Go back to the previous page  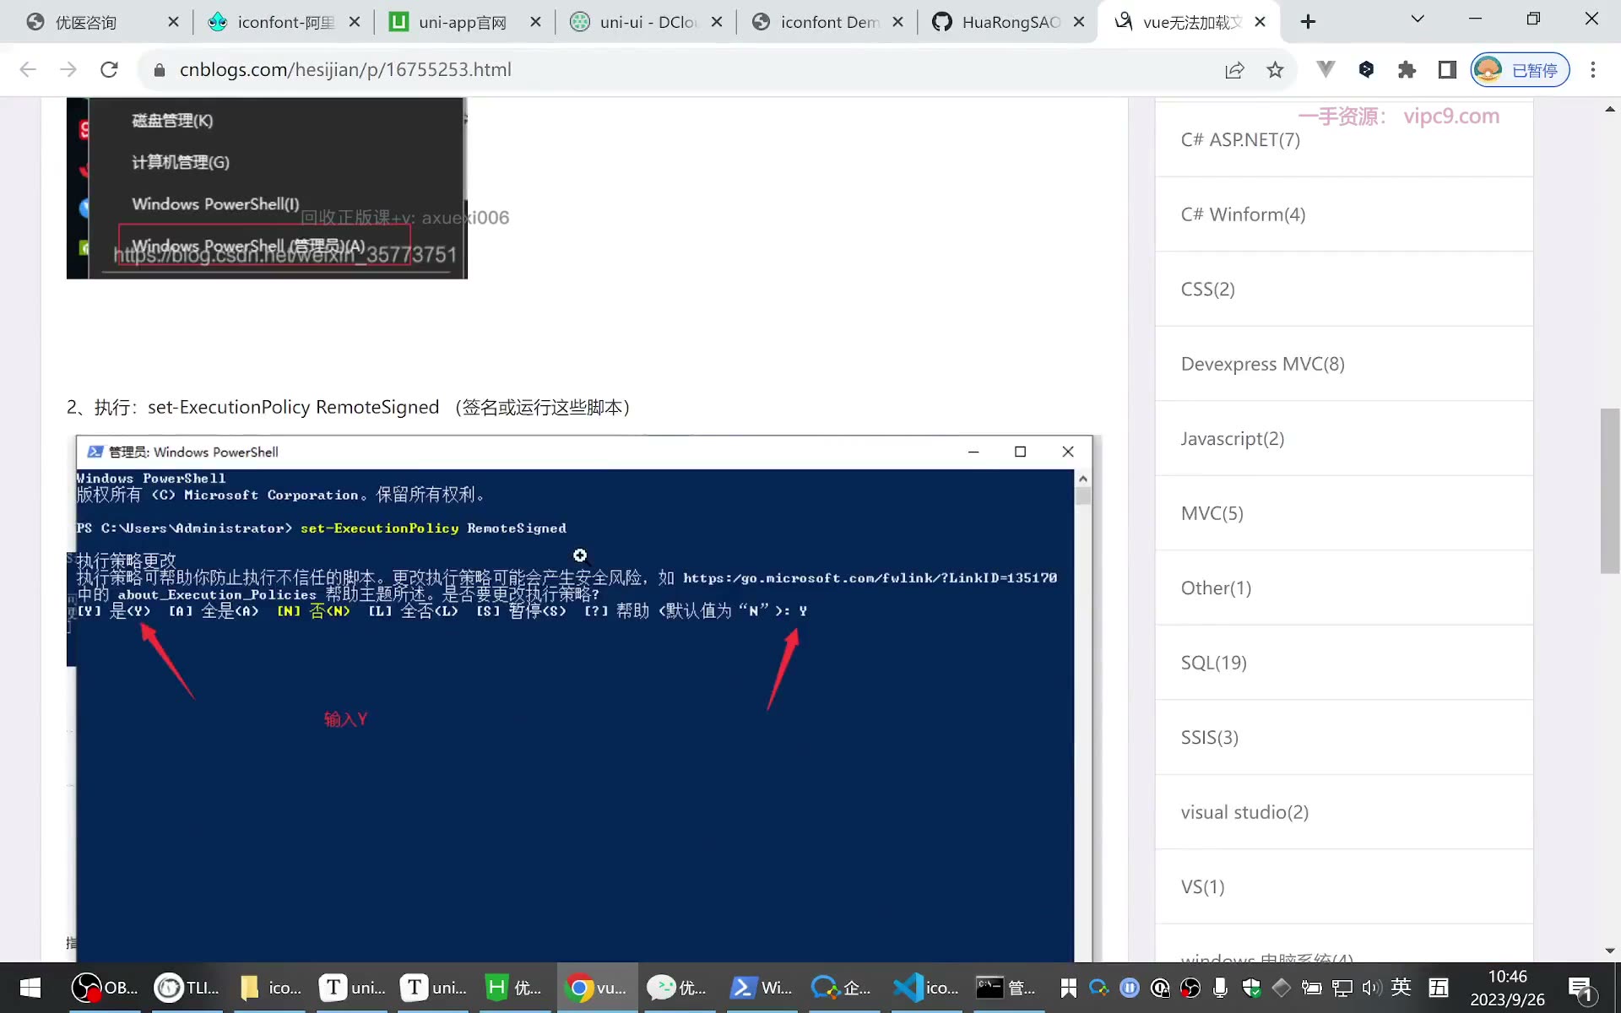coord(28,69)
